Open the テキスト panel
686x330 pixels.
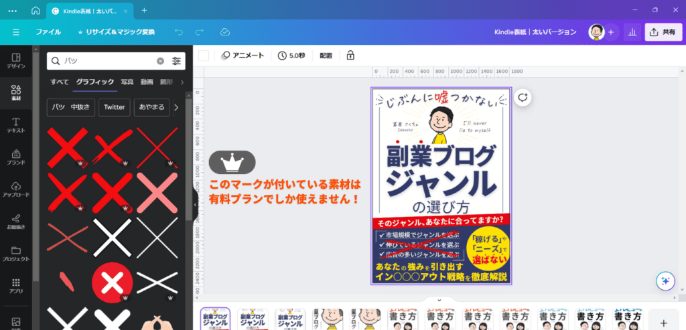pos(16,125)
